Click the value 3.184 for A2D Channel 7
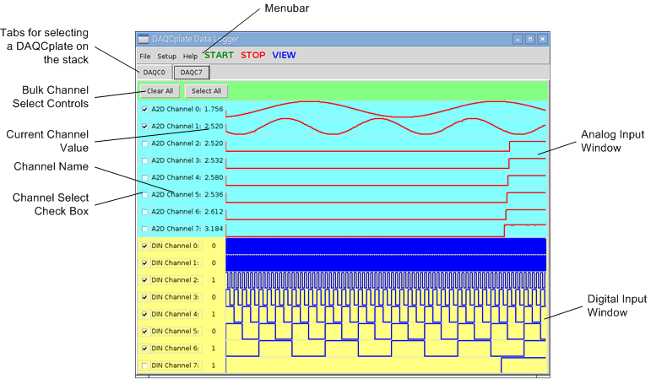The image size is (651, 379). click(x=214, y=229)
